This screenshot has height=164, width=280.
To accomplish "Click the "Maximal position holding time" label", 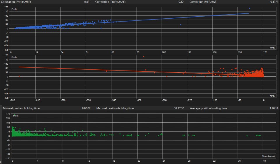I will click(x=115, y=108).
